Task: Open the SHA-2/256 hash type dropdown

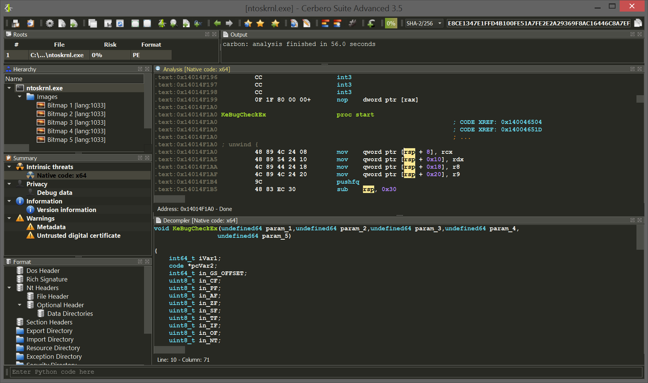Action: tap(424, 23)
